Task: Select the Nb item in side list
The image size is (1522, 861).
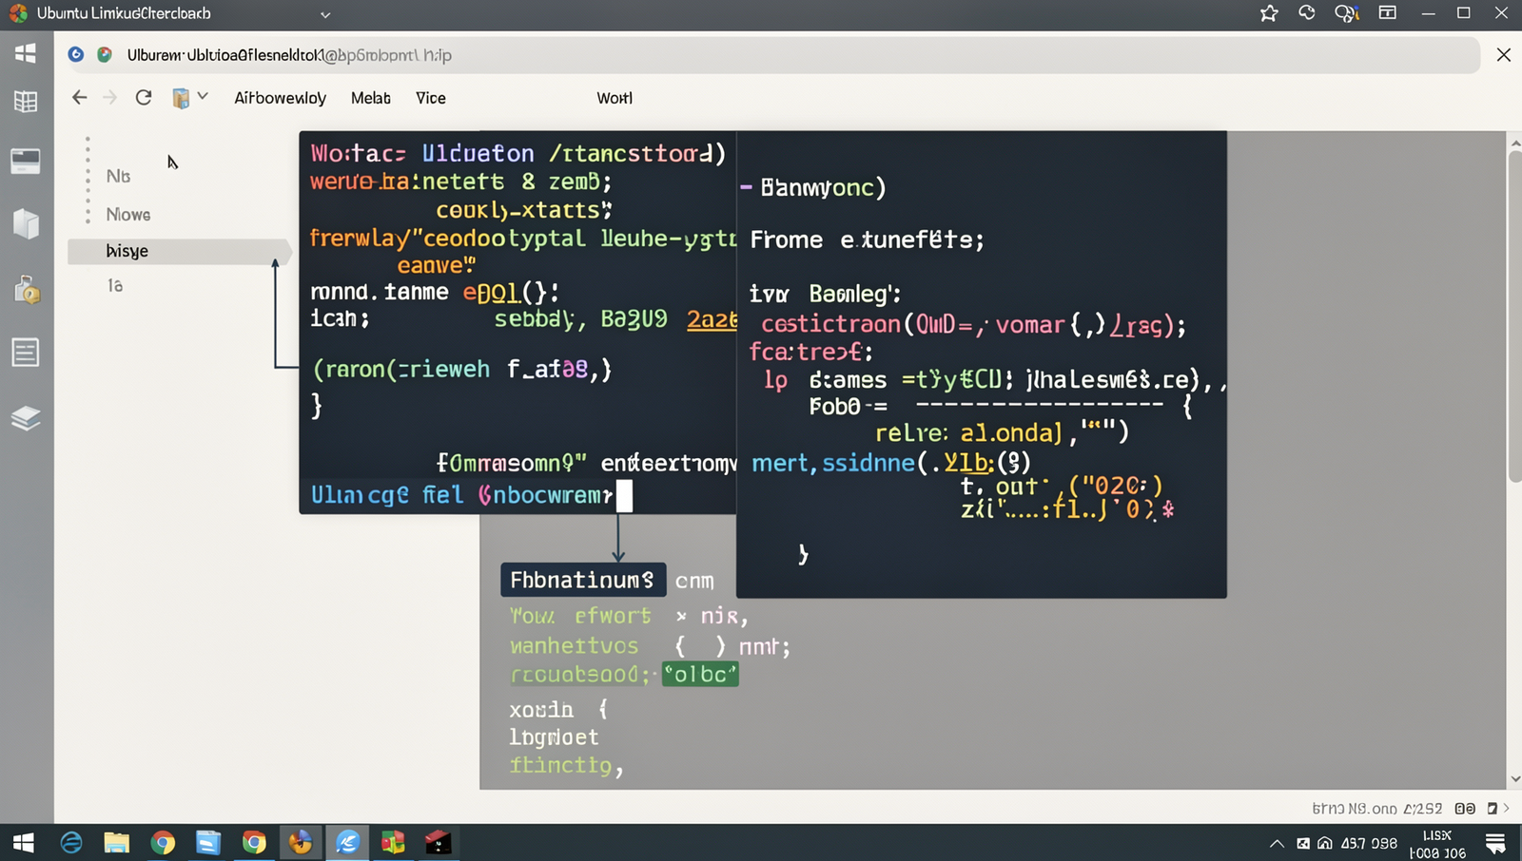Action: pos(118,177)
